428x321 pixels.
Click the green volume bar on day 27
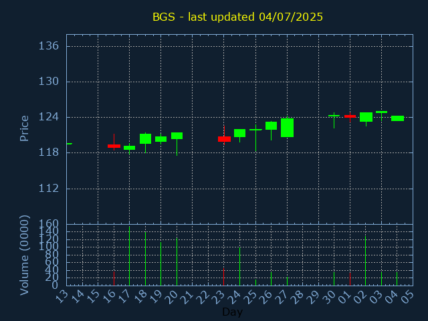pyautogui.click(x=287, y=281)
